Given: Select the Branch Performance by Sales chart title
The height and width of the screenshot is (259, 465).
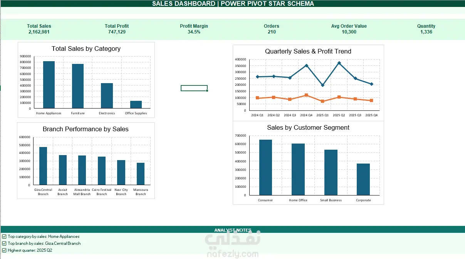Looking at the screenshot, I should pos(86,129).
